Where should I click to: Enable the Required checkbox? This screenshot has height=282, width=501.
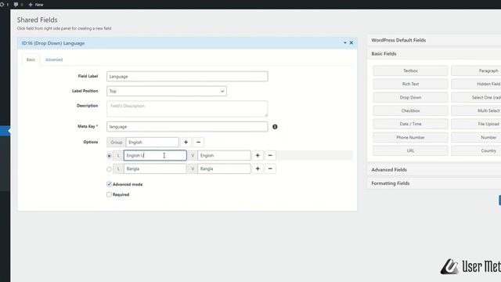click(110, 194)
